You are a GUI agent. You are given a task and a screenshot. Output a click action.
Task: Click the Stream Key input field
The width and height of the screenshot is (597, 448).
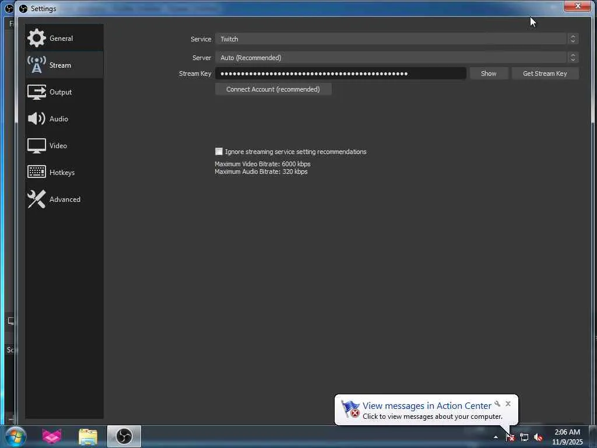click(x=340, y=73)
